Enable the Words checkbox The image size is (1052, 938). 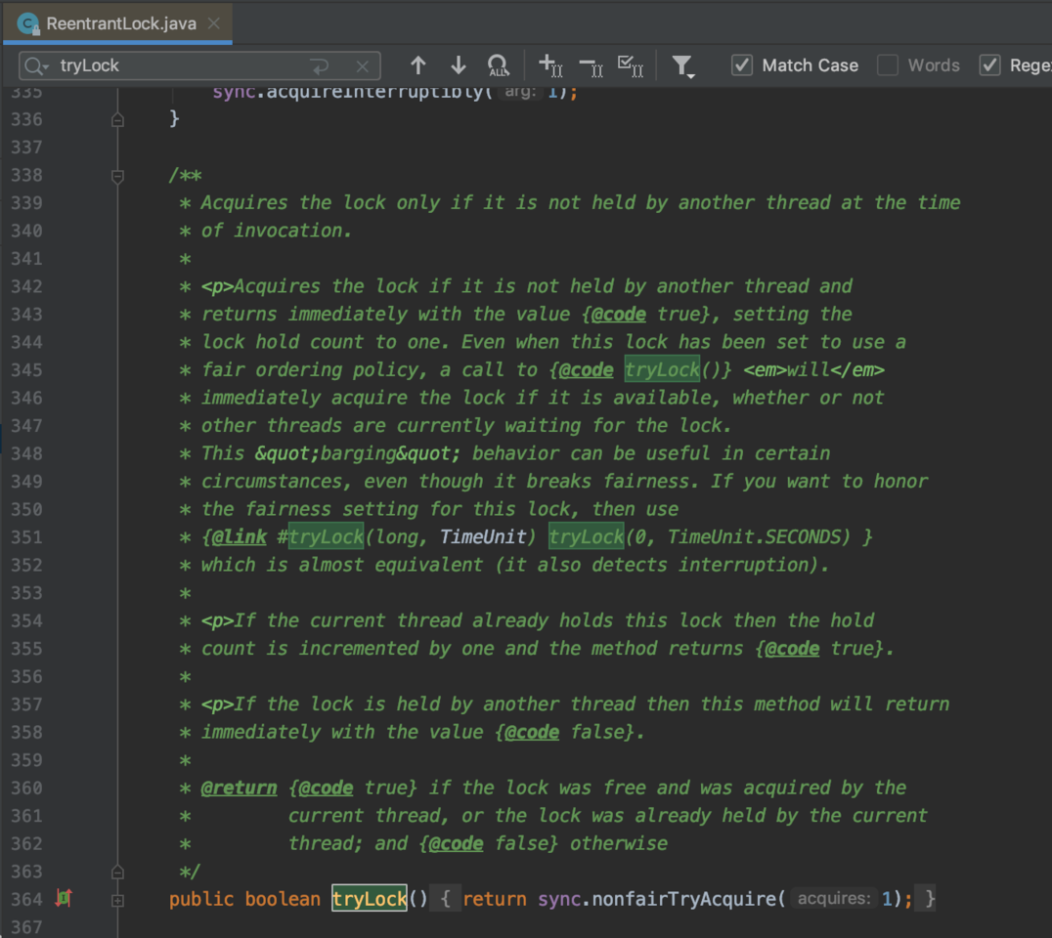[888, 65]
